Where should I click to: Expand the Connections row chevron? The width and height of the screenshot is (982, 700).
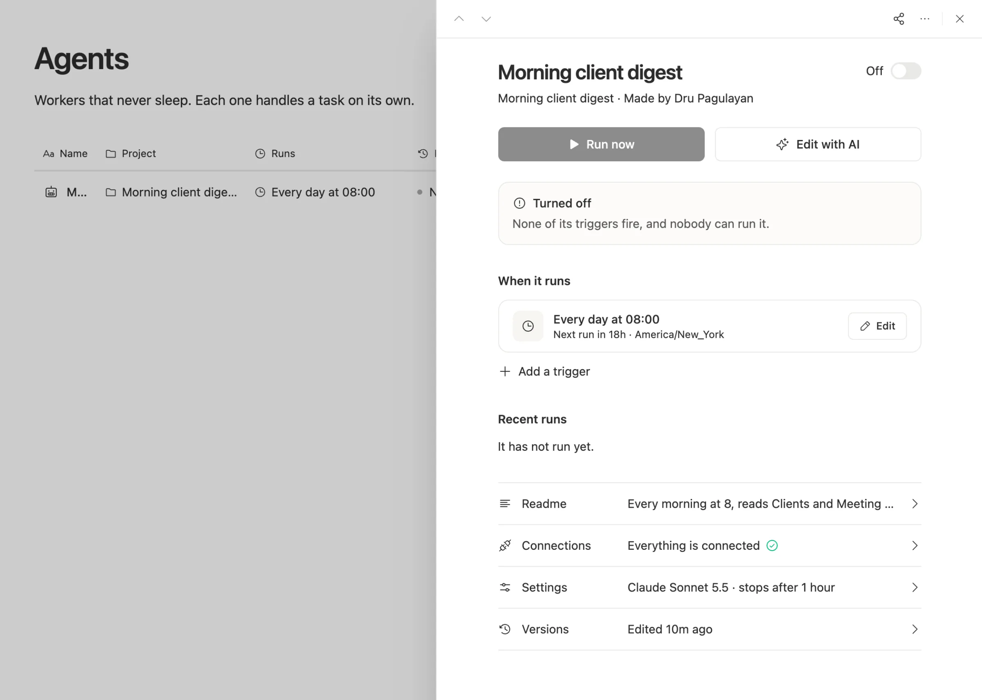pos(914,545)
